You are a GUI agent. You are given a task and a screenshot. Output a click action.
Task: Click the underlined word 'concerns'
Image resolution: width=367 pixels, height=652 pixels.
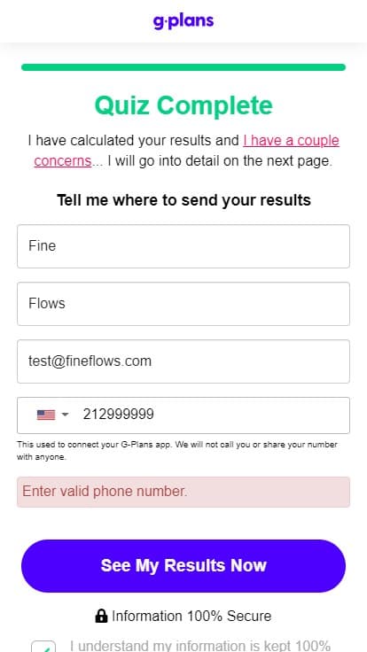(x=62, y=160)
